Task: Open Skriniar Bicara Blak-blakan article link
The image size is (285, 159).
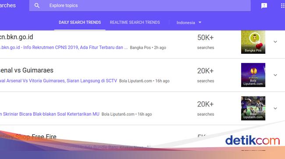Action: (50, 114)
